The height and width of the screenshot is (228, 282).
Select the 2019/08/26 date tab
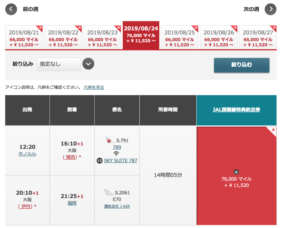(219, 37)
